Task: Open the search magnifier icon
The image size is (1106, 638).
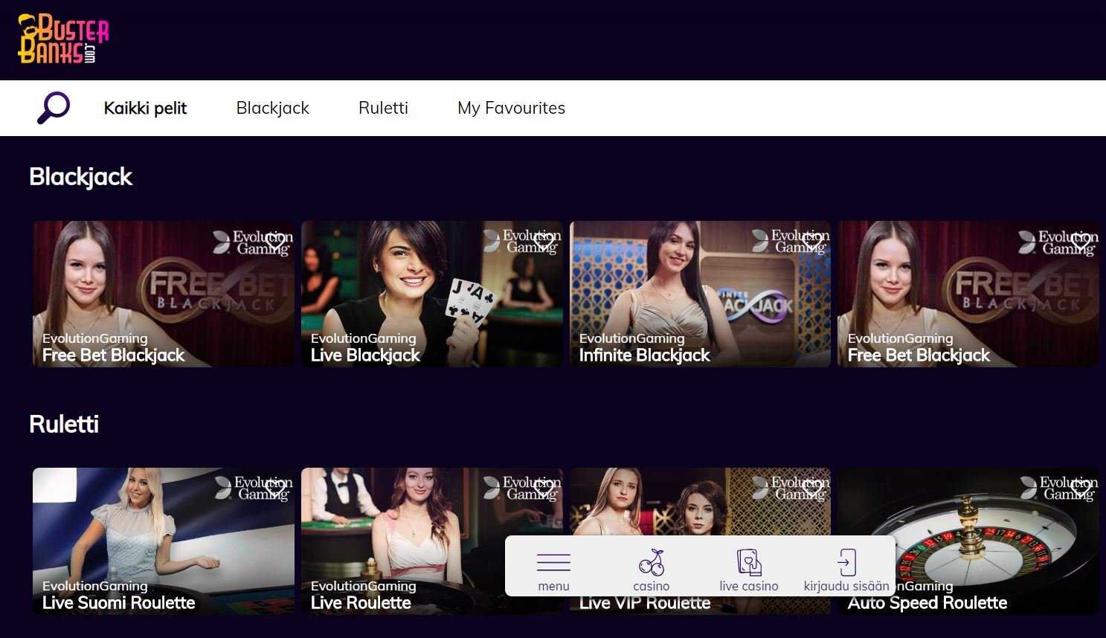Action: [54, 108]
